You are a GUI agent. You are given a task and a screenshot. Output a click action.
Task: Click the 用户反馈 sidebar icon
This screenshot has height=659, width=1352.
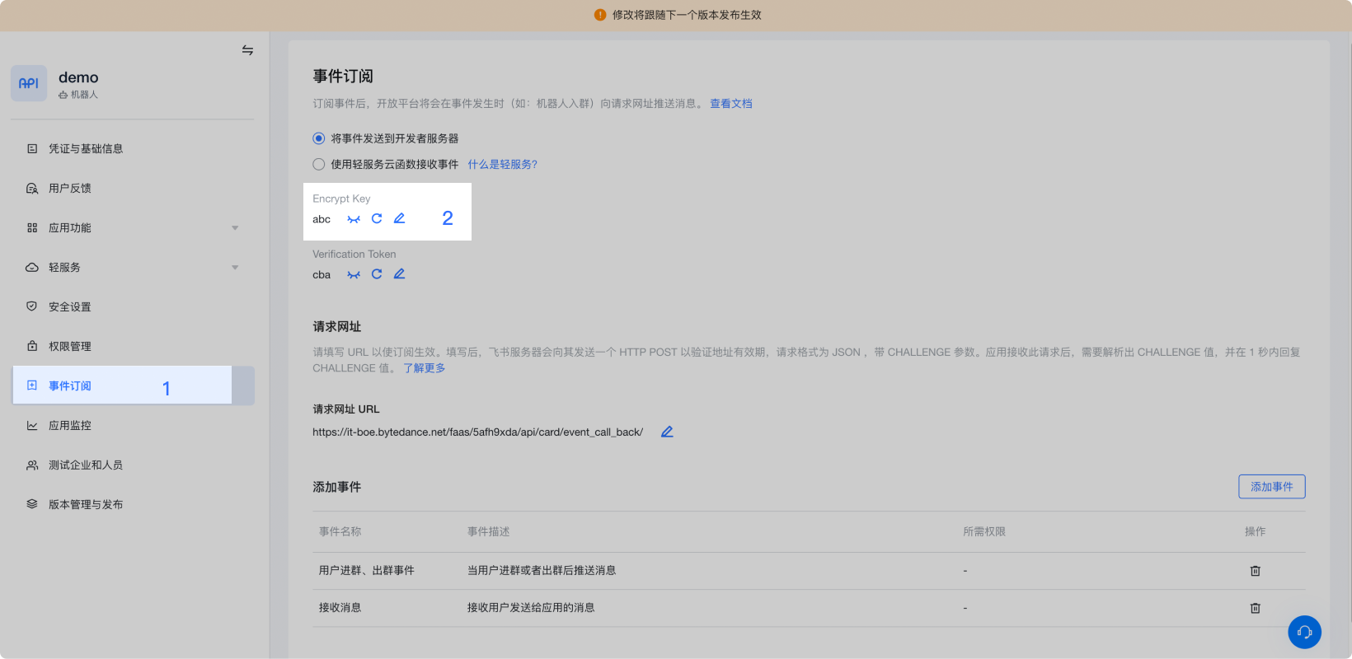click(x=32, y=188)
